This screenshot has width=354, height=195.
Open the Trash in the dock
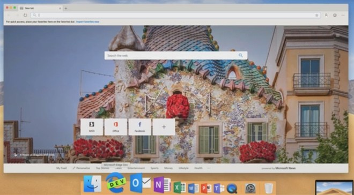point(269,189)
